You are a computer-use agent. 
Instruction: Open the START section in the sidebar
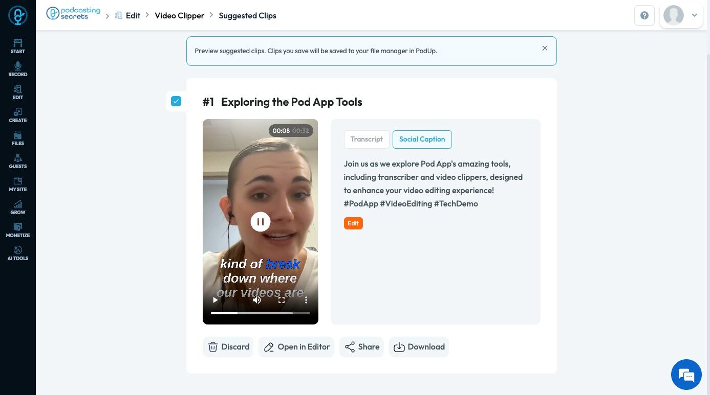18,46
